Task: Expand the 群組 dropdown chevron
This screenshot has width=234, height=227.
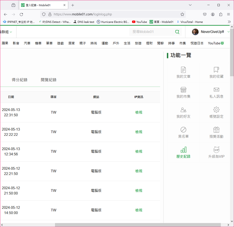Action: tap(11, 32)
